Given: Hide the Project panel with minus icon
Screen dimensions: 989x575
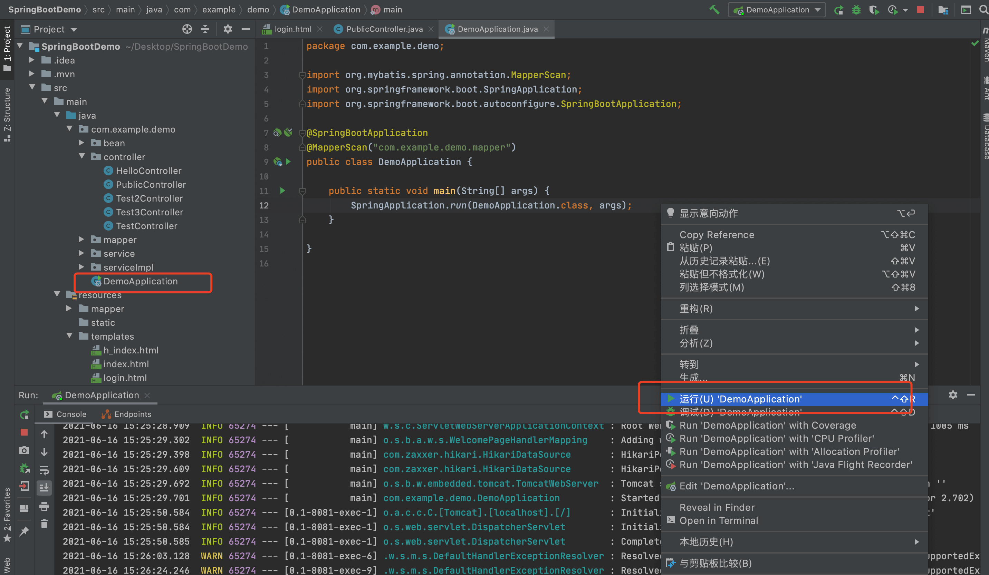Looking at the screenshot, I should pyautogui.click(x=246, y=29).
